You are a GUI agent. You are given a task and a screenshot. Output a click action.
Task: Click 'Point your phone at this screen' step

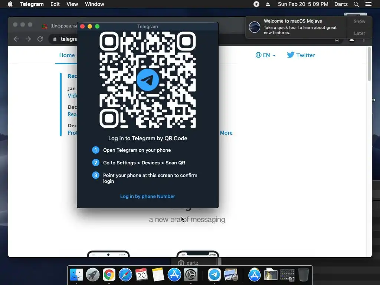point(150,178)
